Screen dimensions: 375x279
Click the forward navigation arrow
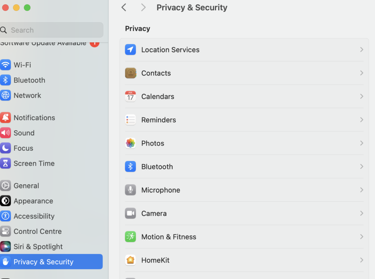(143, 7)
